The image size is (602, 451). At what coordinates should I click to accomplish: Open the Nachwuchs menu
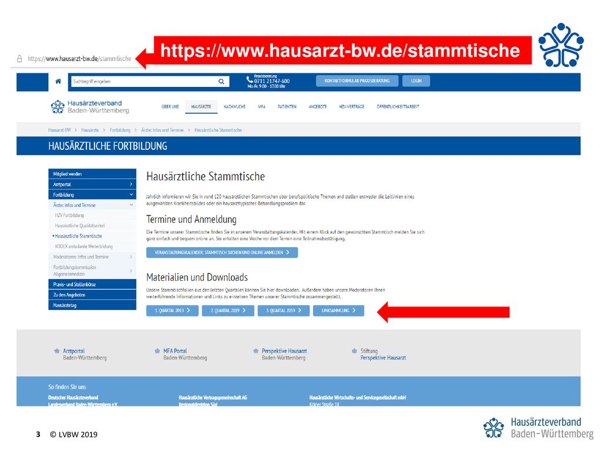(x=235, y=107)
